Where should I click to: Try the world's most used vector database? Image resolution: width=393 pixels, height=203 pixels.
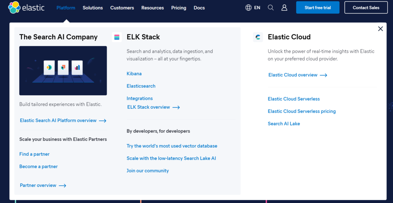pos(172,146)
